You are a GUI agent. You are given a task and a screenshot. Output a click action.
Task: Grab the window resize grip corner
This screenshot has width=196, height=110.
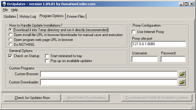pos(193,107)
